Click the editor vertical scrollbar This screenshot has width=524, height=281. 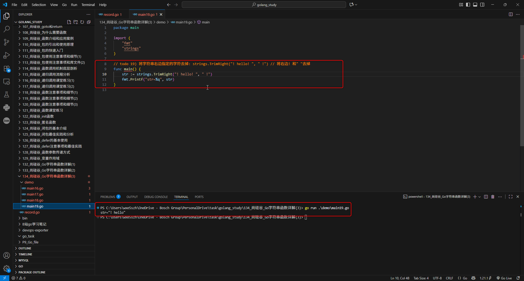(x=522, y=86)
